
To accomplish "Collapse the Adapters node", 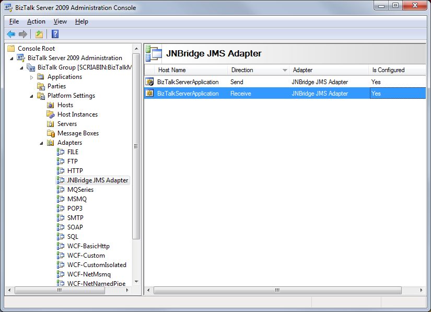I will click(41, 143).
